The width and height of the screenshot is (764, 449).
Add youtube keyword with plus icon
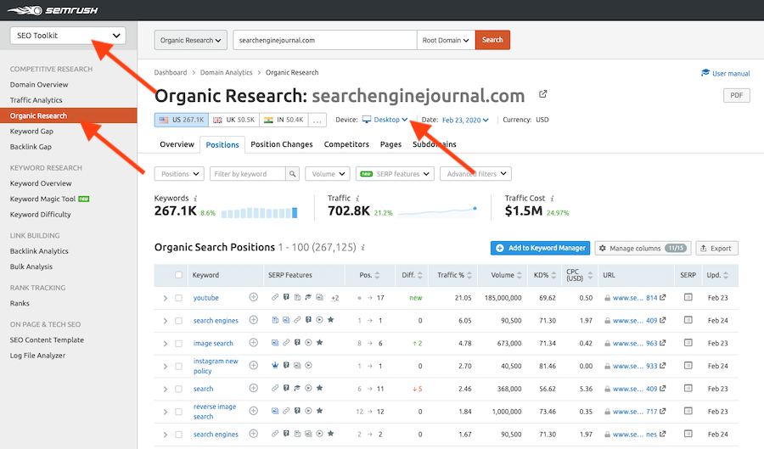tap(253, 297)
